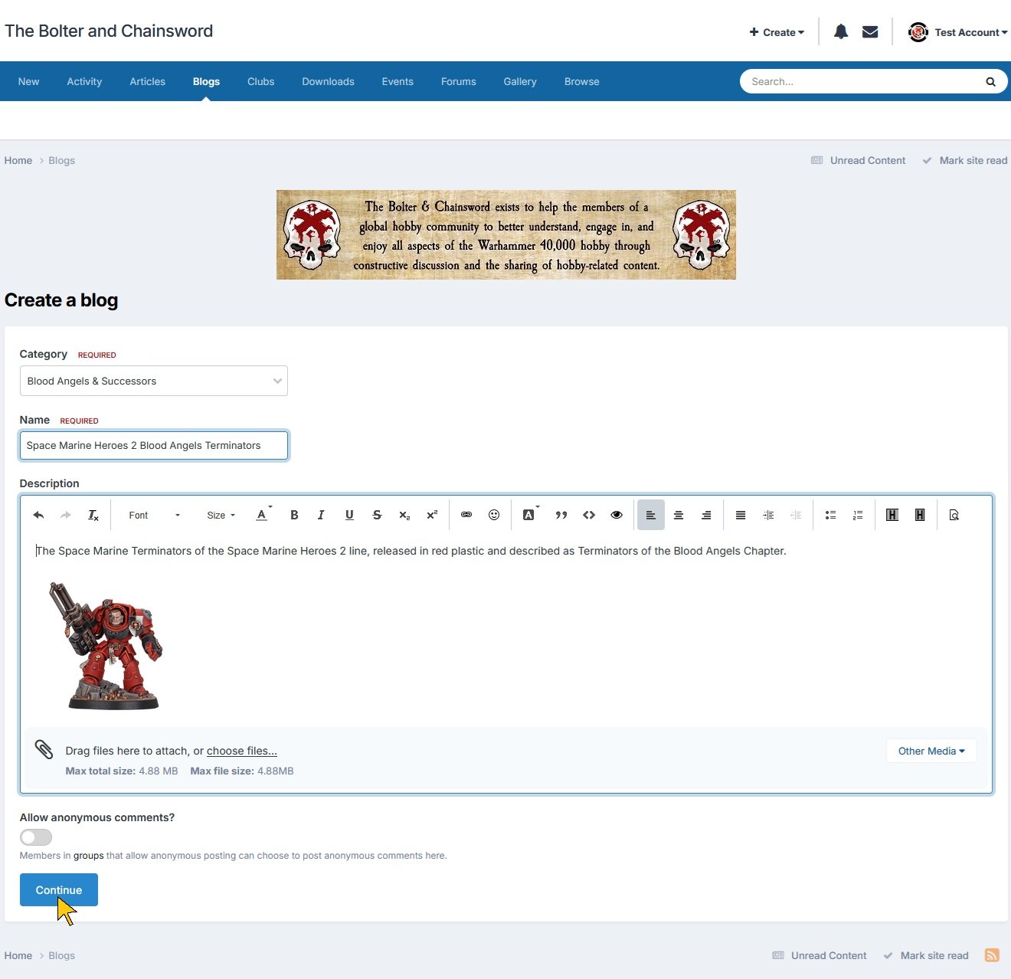Insert a quote block
The image size is (1011, 979).
(x=561, y=516)
